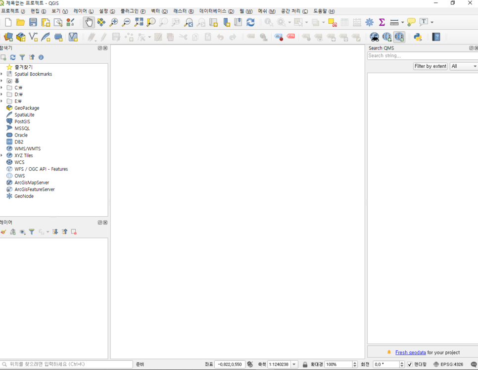The width and height of the screenshot is (478, 370).
Task: Select the Zoom Out magnifier tool
Action: (x=126, y=22)
